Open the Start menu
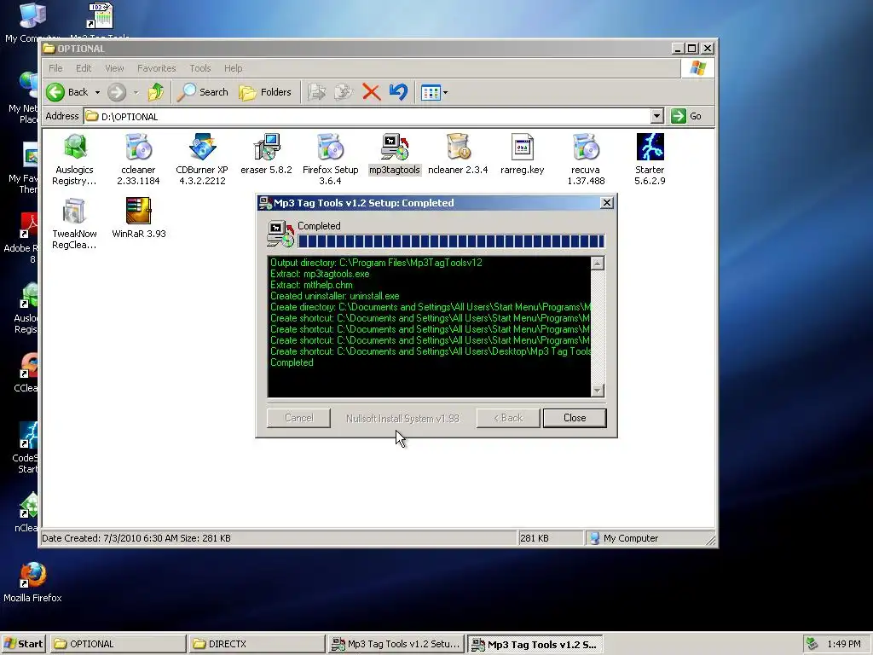This screenshot has width=873, height=655. (23, 644)
